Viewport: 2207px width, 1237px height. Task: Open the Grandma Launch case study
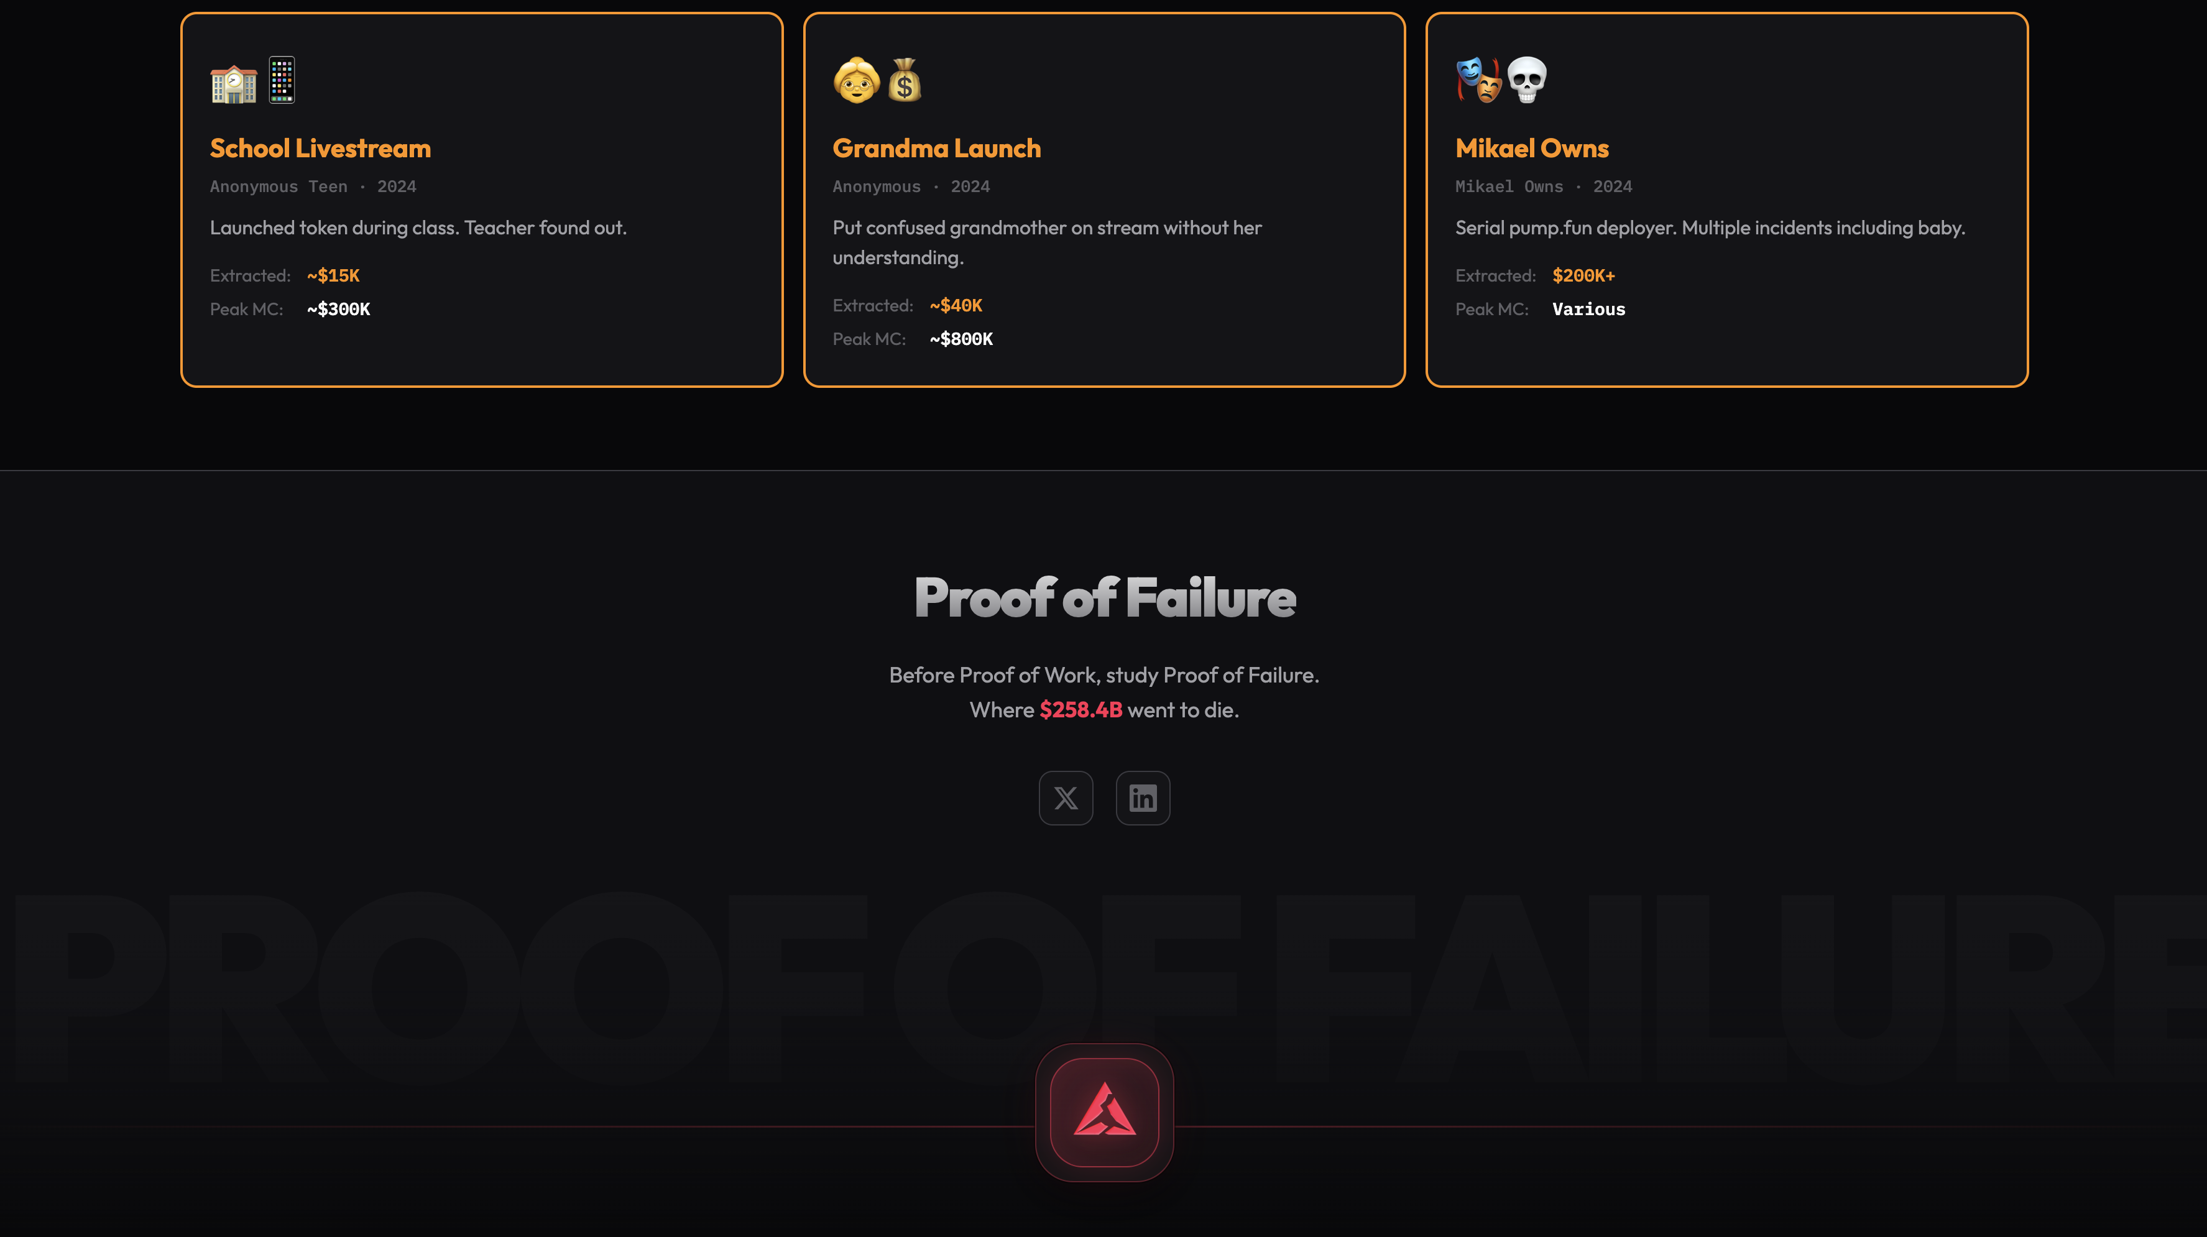pyautogui.click(x=936, y=147)
